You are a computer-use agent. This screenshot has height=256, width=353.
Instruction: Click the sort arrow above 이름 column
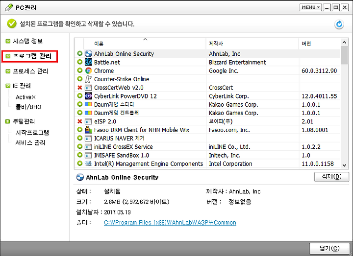[x=145, y=39]
